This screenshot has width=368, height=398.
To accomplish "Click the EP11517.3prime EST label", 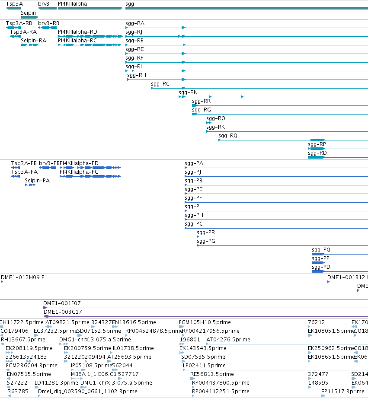I will tap(342, 391).
